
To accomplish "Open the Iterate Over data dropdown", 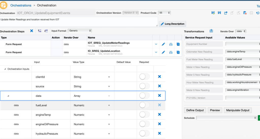I will coord(241,31).
